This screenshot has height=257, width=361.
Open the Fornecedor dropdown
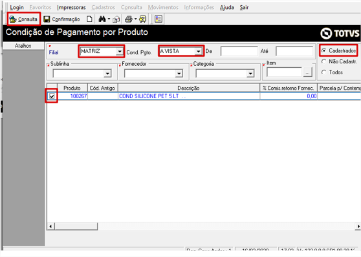point(179,74)
